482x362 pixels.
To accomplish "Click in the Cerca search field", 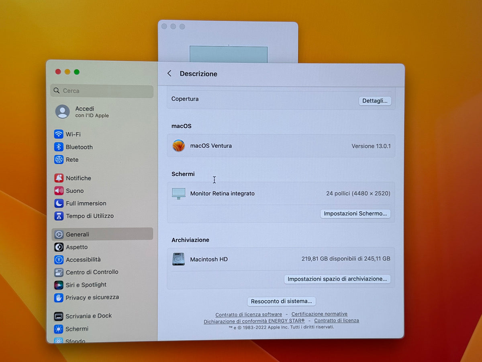I will [x=102, y=91].
